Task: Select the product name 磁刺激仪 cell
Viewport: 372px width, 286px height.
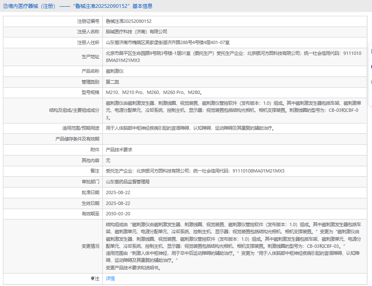Action: tap(115, 71)
